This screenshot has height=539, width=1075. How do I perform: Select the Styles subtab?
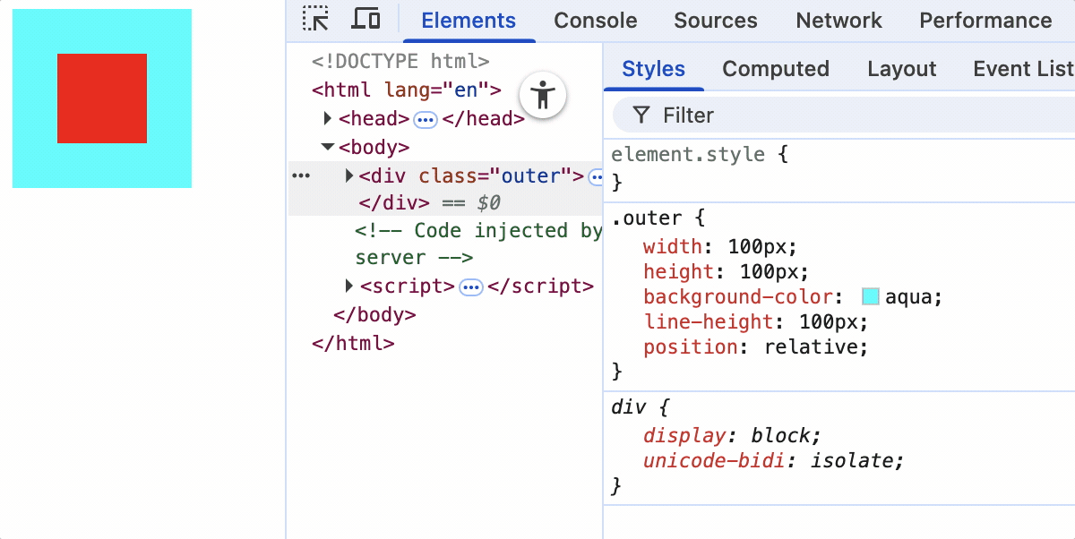coord(654,69)
